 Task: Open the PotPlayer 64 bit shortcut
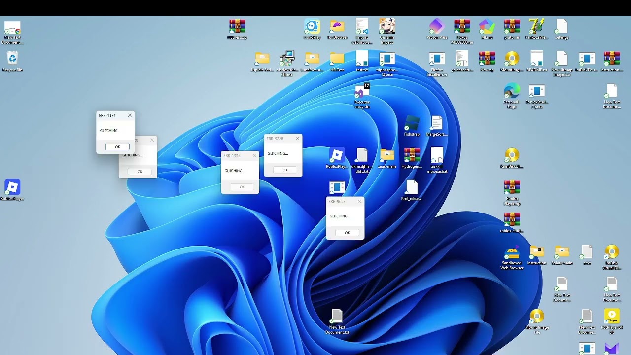[x=611, y=321]
